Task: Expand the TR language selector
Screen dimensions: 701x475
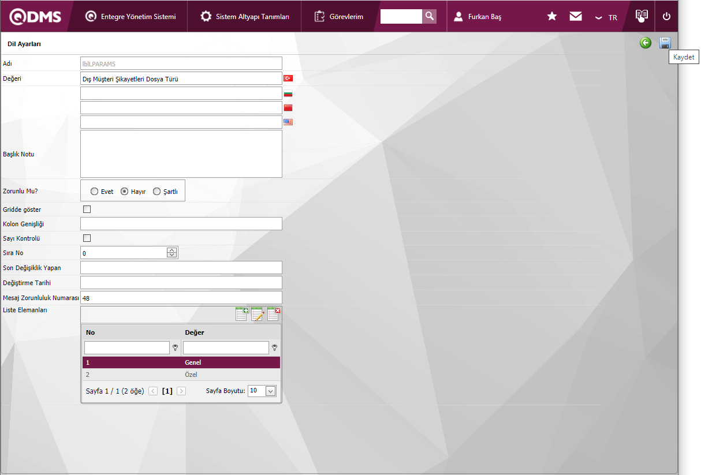Action: tap(606, 17)
